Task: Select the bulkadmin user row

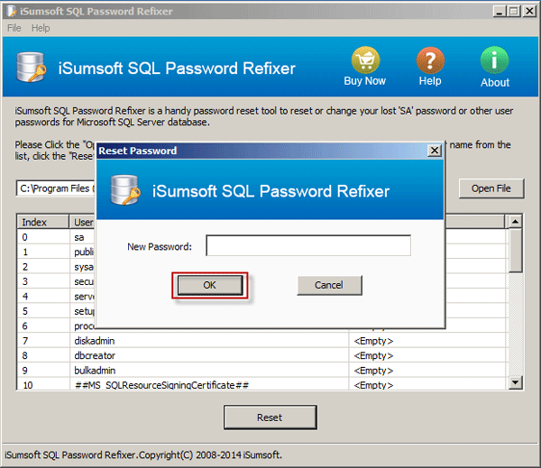Action: point(95,370)
